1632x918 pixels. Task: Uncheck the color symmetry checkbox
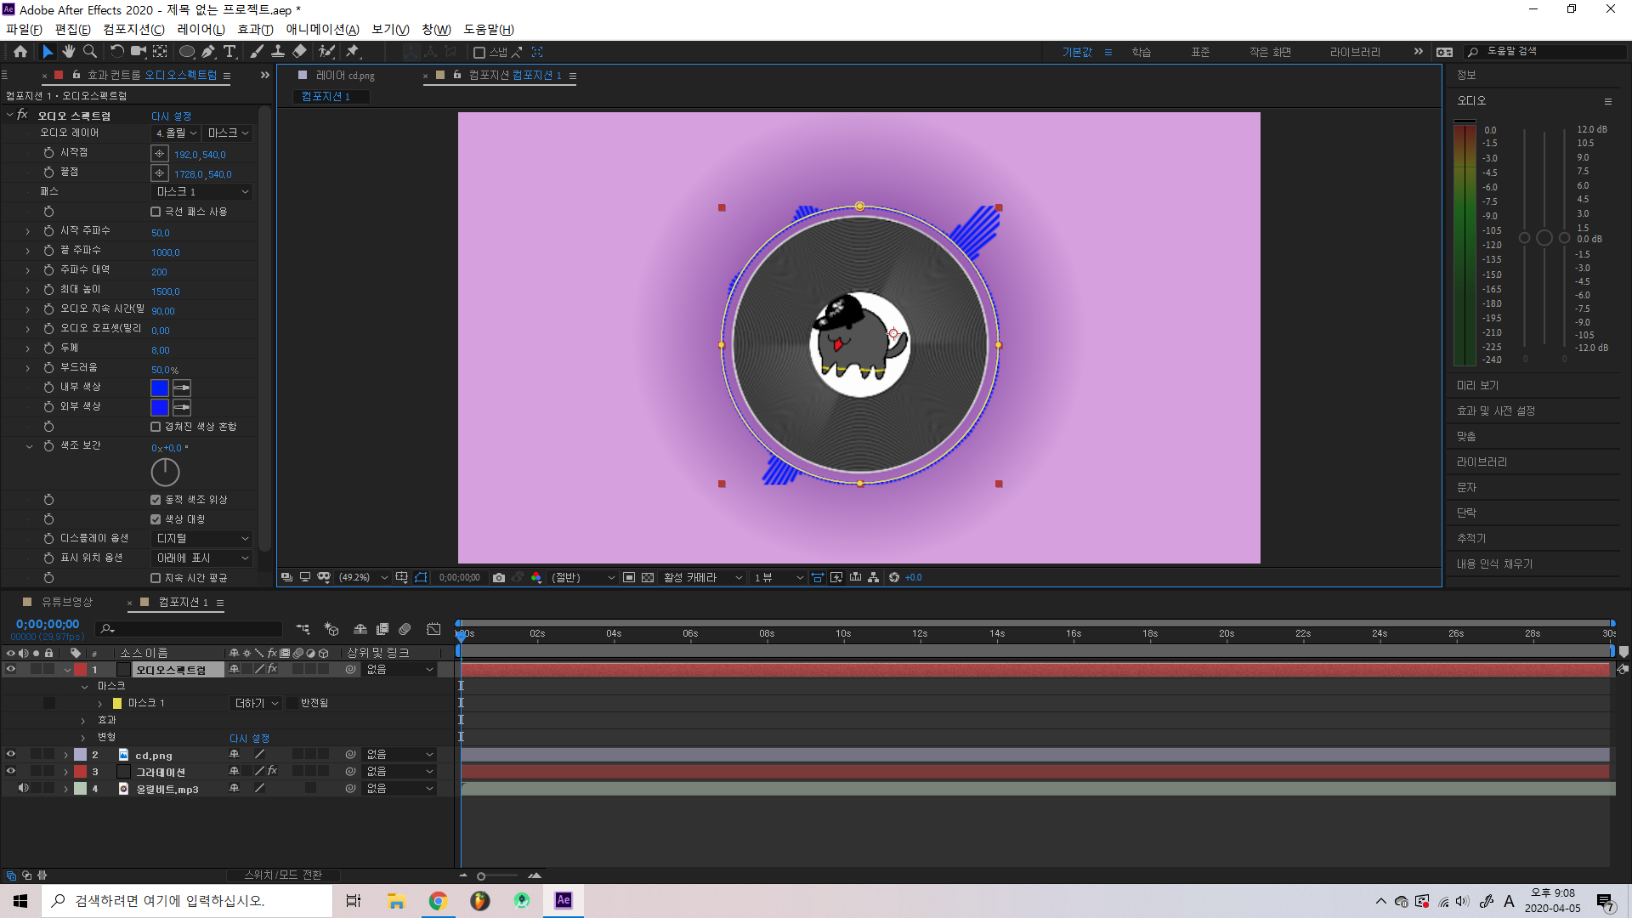156,519
